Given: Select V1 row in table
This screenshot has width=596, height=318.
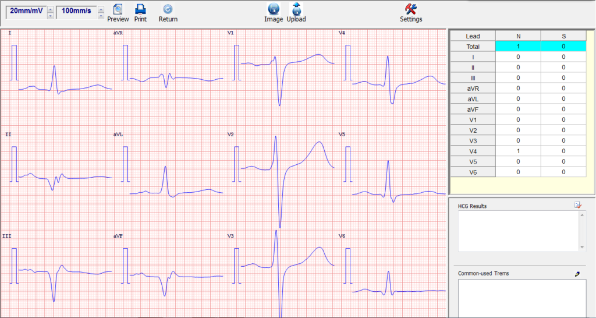Looking at the screenshot, I should click(519, 120).
